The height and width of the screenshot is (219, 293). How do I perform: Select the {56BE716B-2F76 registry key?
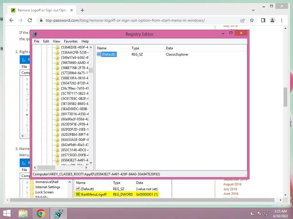75,68
